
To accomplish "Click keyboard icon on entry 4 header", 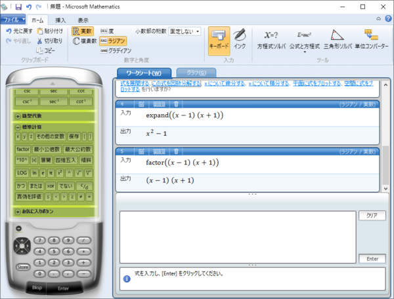I will tap(159, 104).
